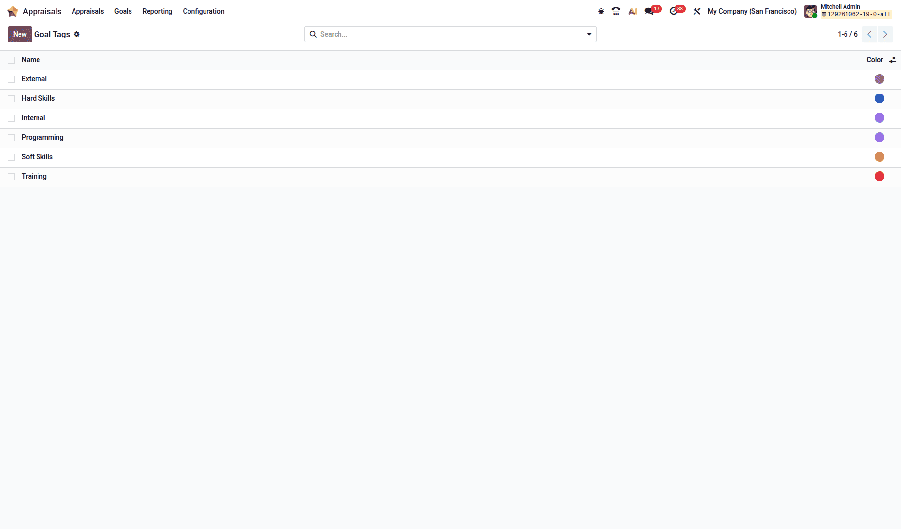
Task: Check the Training row checkbox
Action: tap(11, 176)
